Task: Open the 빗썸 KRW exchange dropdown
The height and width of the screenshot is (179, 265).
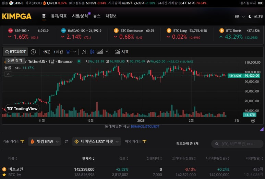Action: (x=45, y=142)
